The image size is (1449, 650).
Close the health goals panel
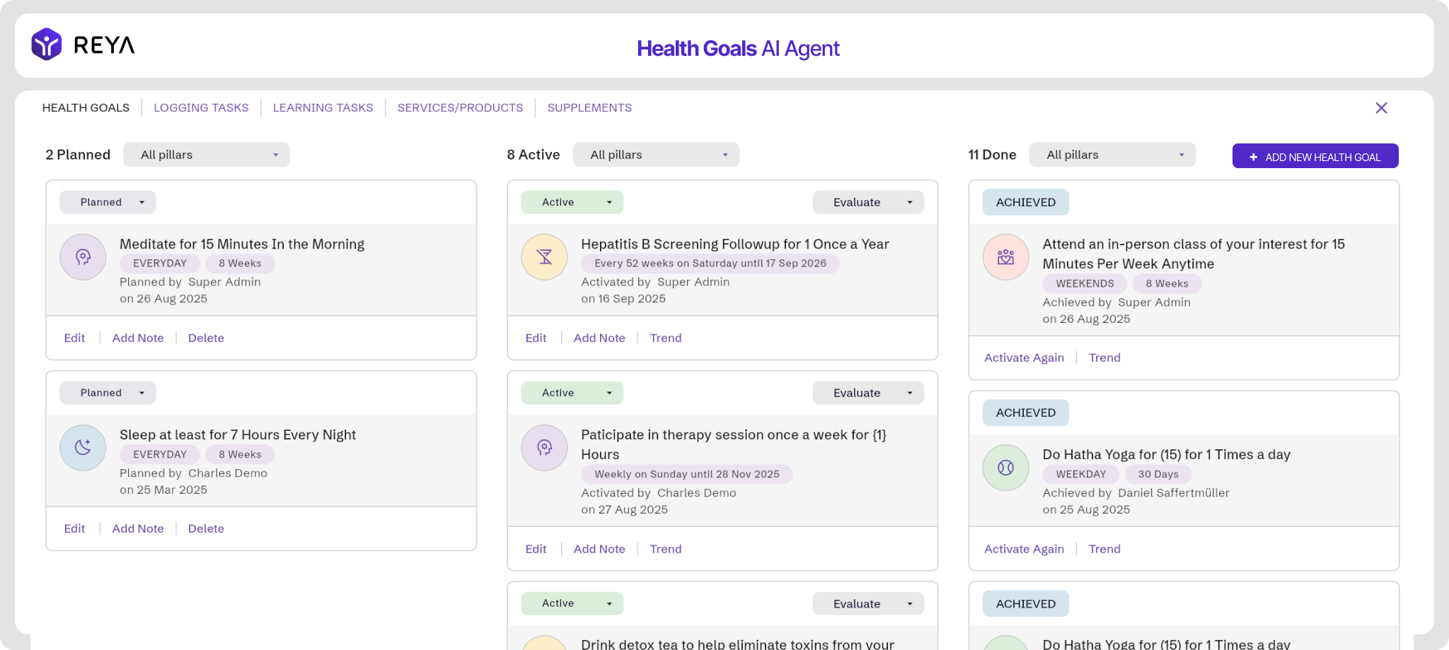point(1381,108)
